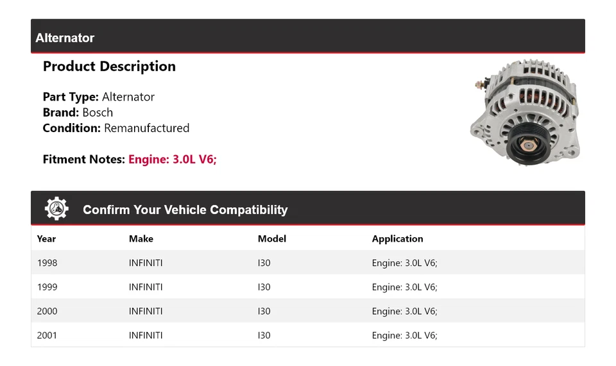
Task: Select the 2000 year row cell
Action: tap(47, 312)
